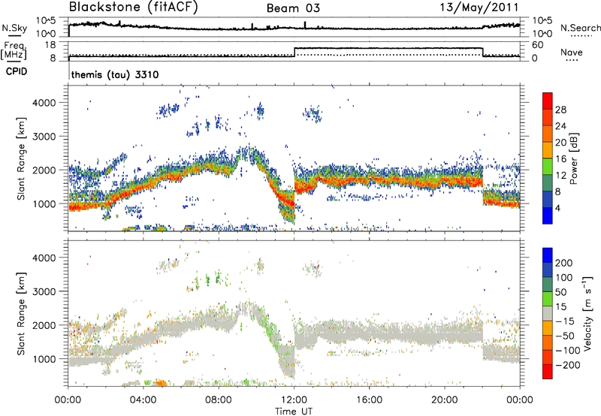Click the '12:00' time tick label
The height and width of the screenshot is (416, 601).
tap(294, 400)
